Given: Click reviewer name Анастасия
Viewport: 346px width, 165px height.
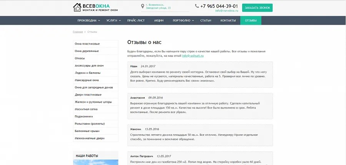Looking at the screenshot, I should (x=138, y=98).
